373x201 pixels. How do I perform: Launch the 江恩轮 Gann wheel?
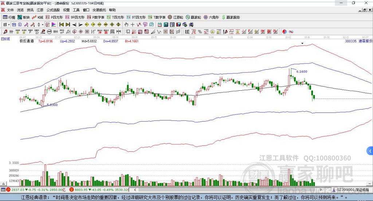click(x=176, y=17)
